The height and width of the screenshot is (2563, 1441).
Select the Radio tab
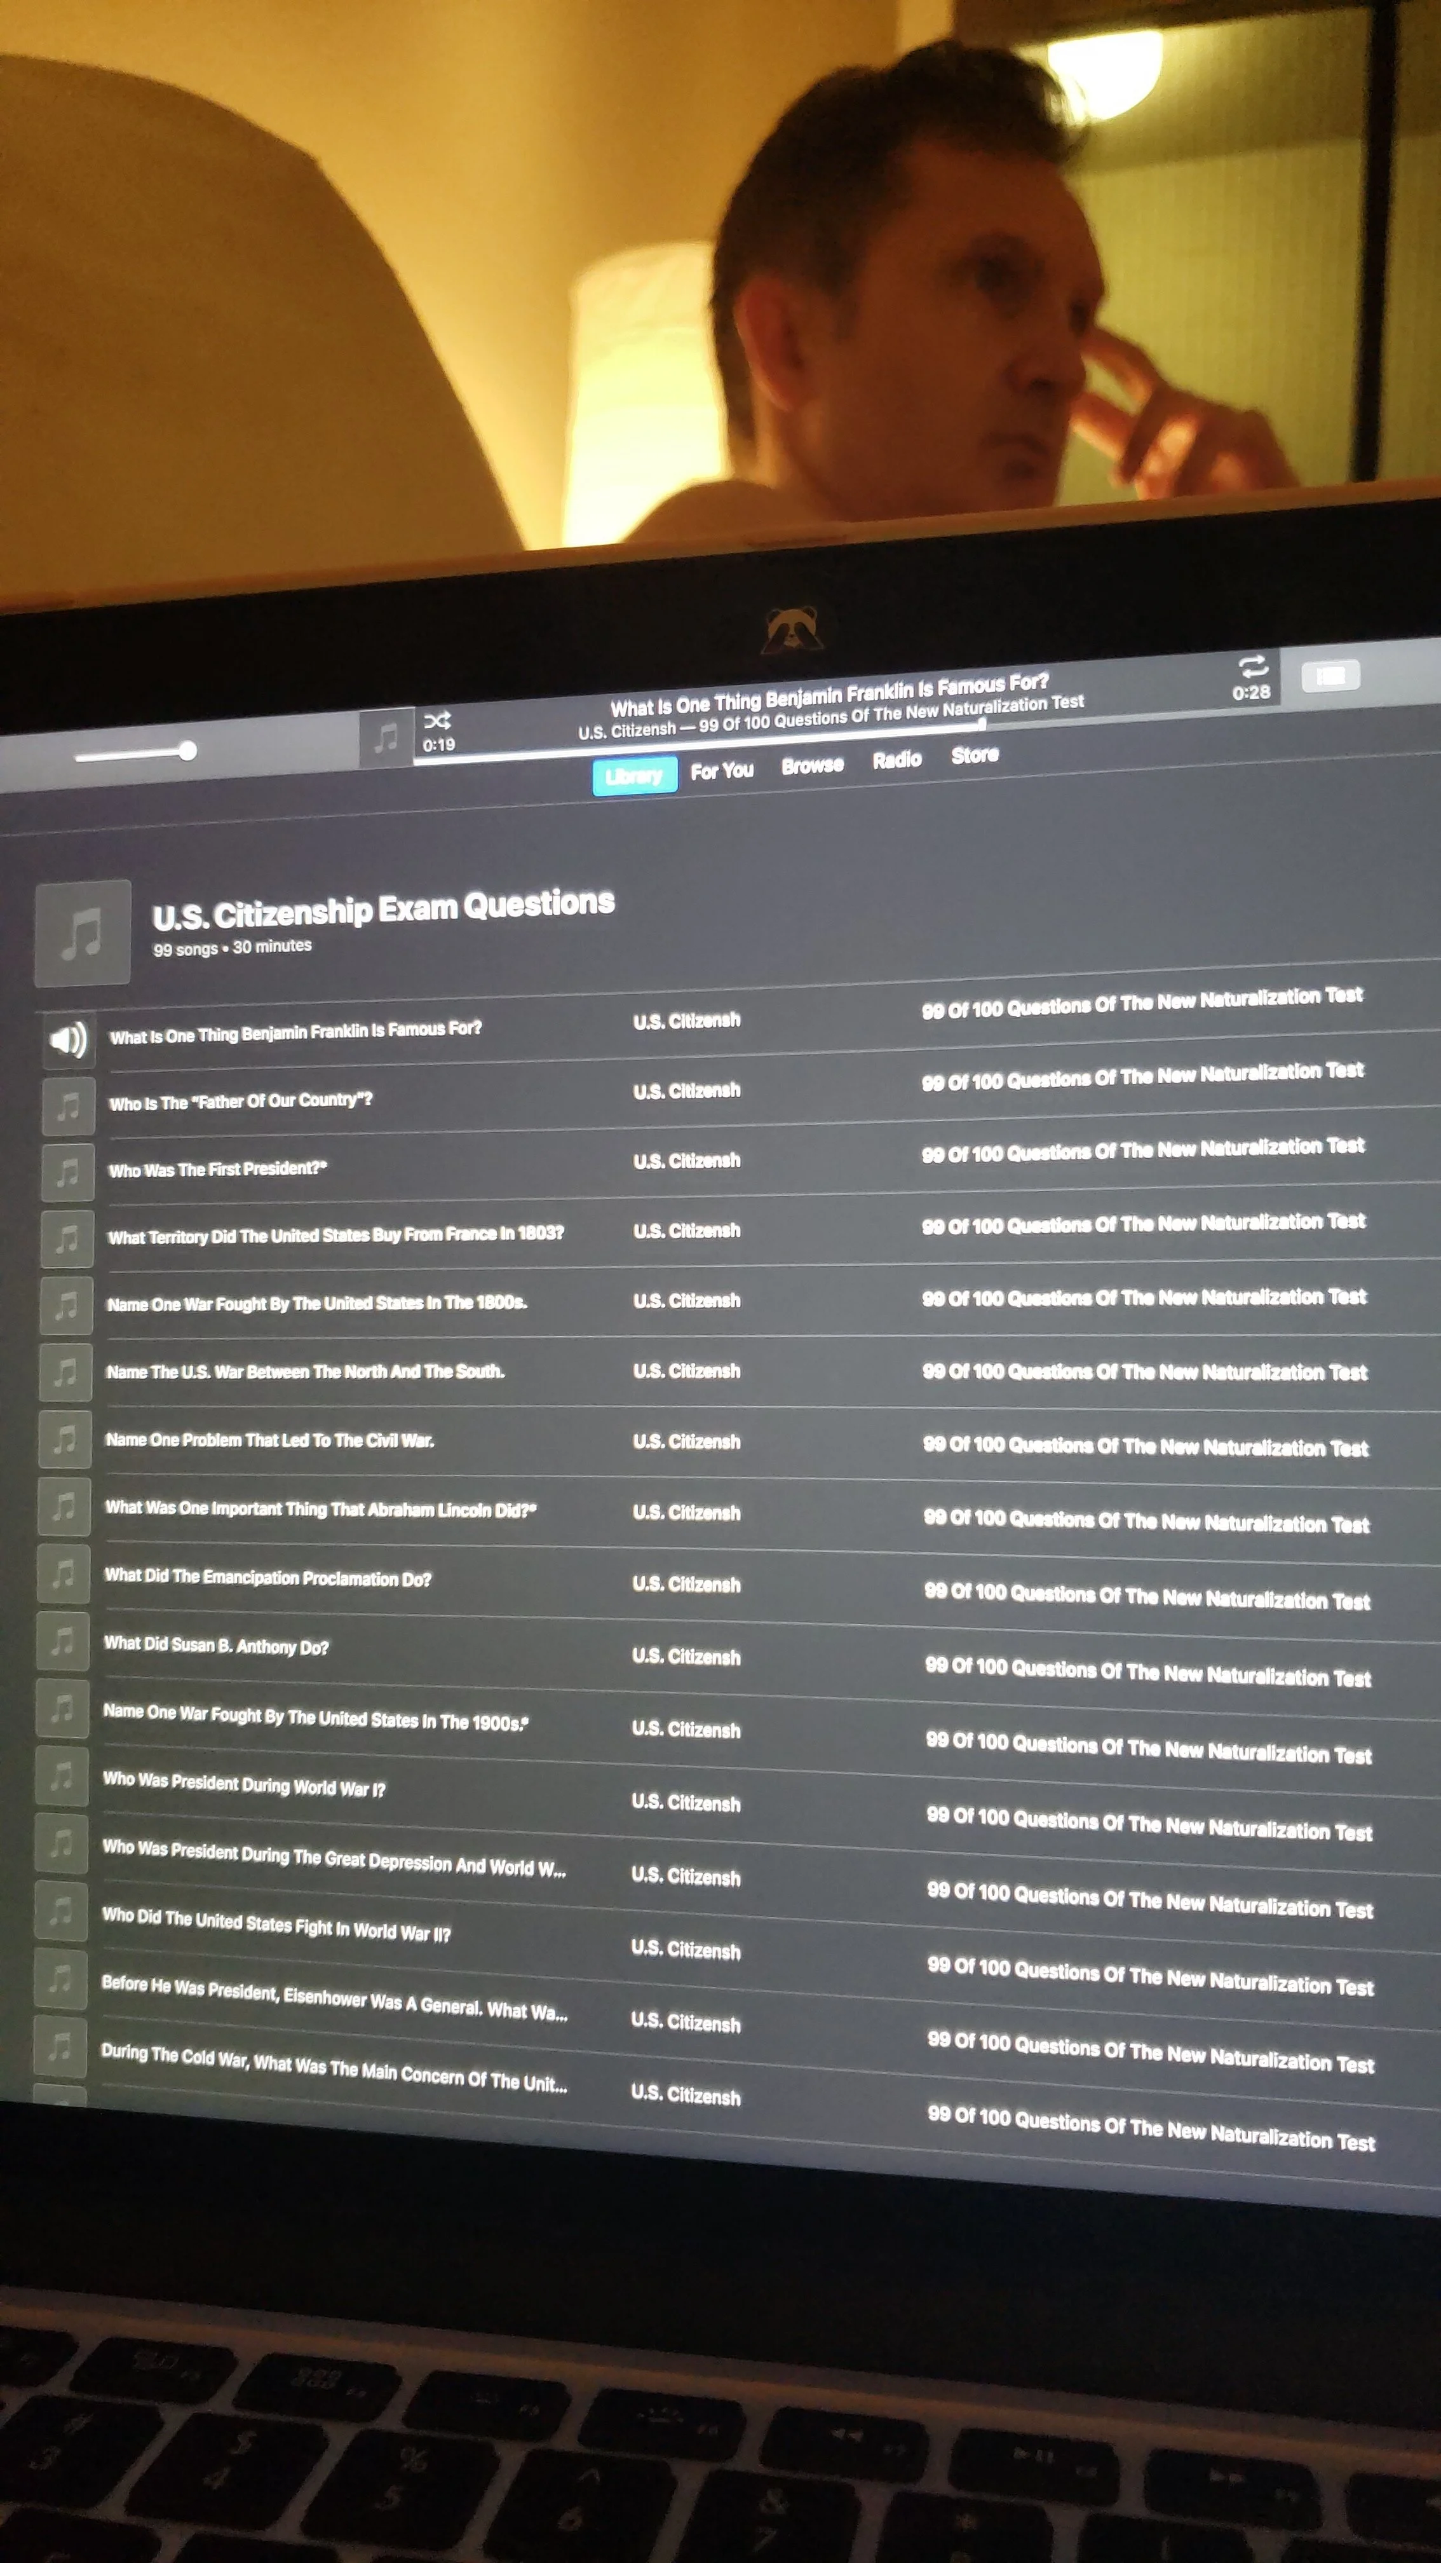click(897, 760)
